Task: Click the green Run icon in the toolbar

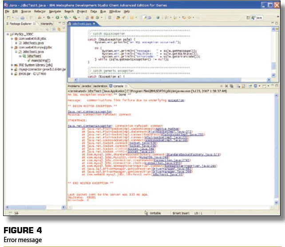Action: point(57,18)
